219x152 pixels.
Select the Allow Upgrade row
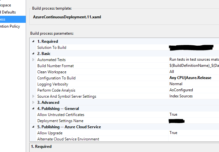128,133
